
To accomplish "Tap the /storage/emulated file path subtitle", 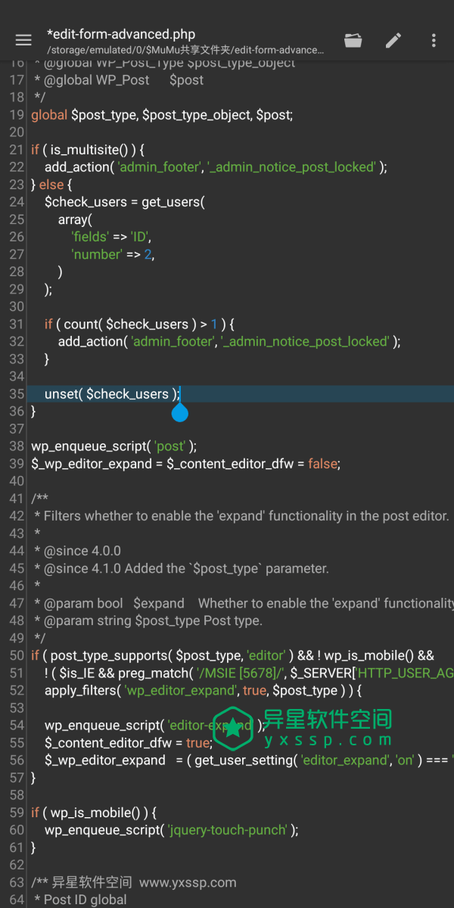I will click(x=185, y=50).
